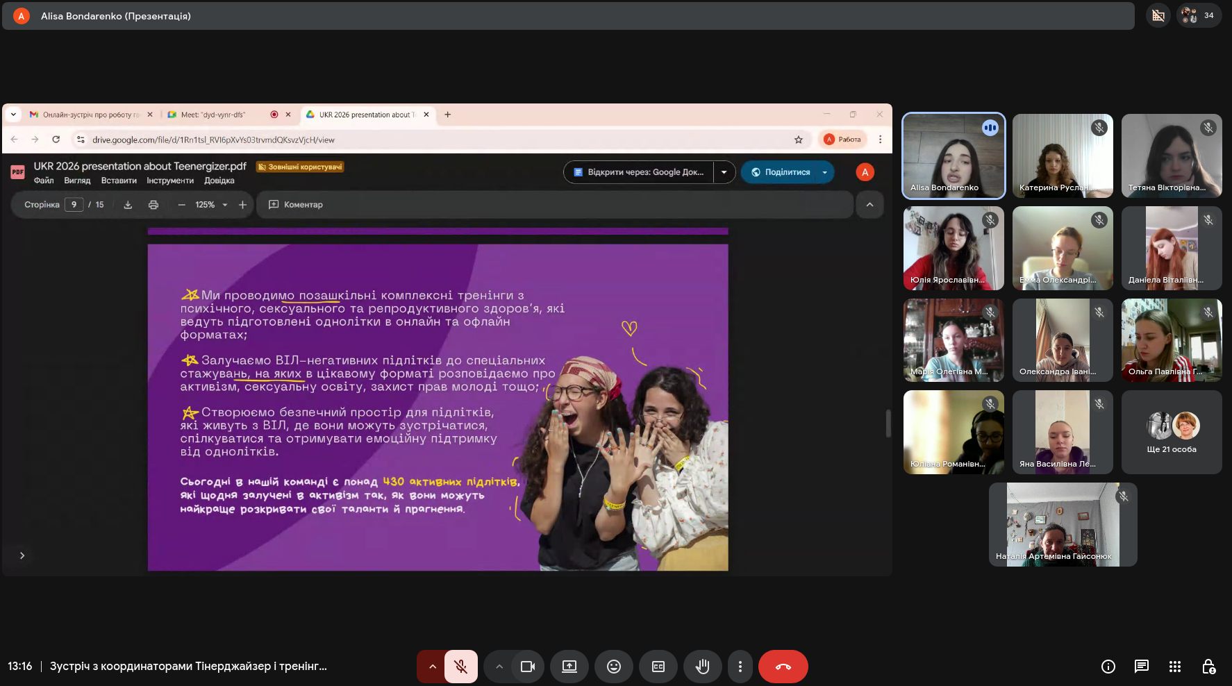Viewport: 1232px width, 686px height.
Task: Open the Drive account avatar
Action: pyautogui.click(x=865, y=172)
